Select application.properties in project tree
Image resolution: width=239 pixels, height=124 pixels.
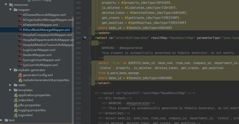pyautogui.click(x=34, y=95)
